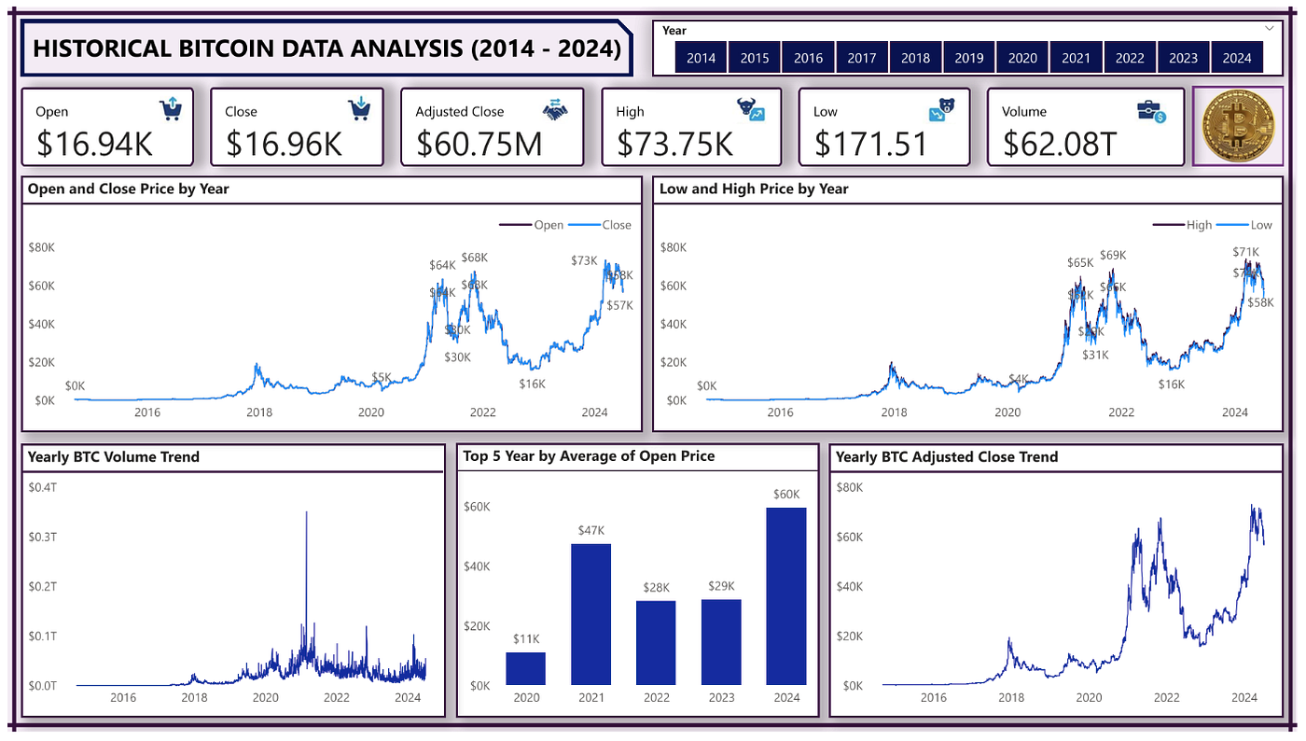Click the High legend entry

[x=1182, y=225]
